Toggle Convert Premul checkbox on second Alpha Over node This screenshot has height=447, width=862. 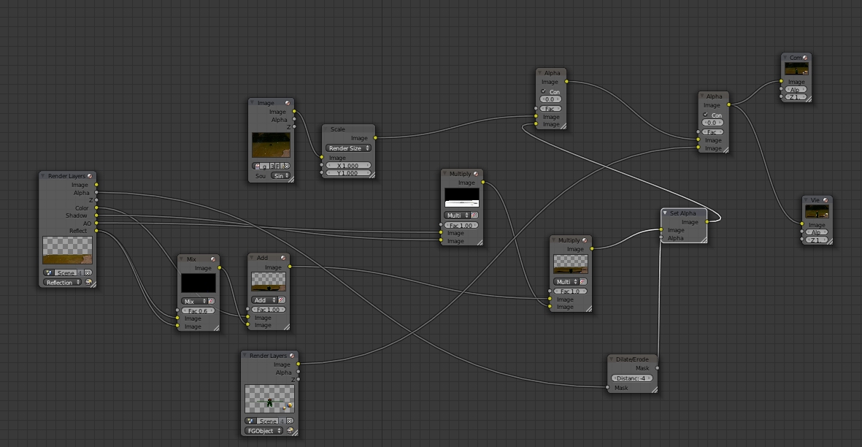pos(705,115)
